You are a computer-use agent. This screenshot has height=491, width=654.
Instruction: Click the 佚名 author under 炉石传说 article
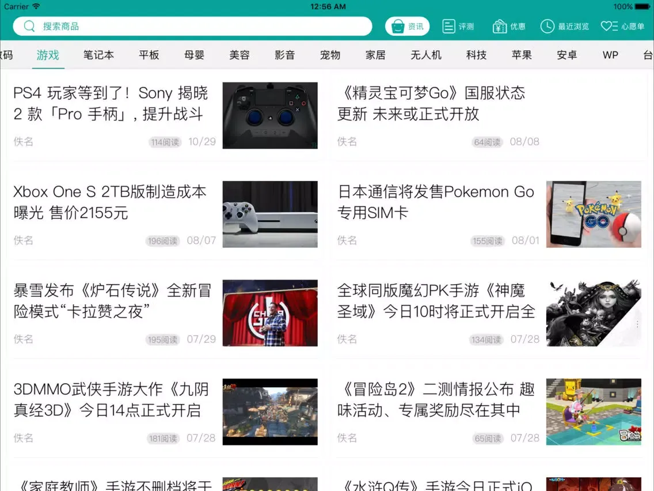click(24, 339)
